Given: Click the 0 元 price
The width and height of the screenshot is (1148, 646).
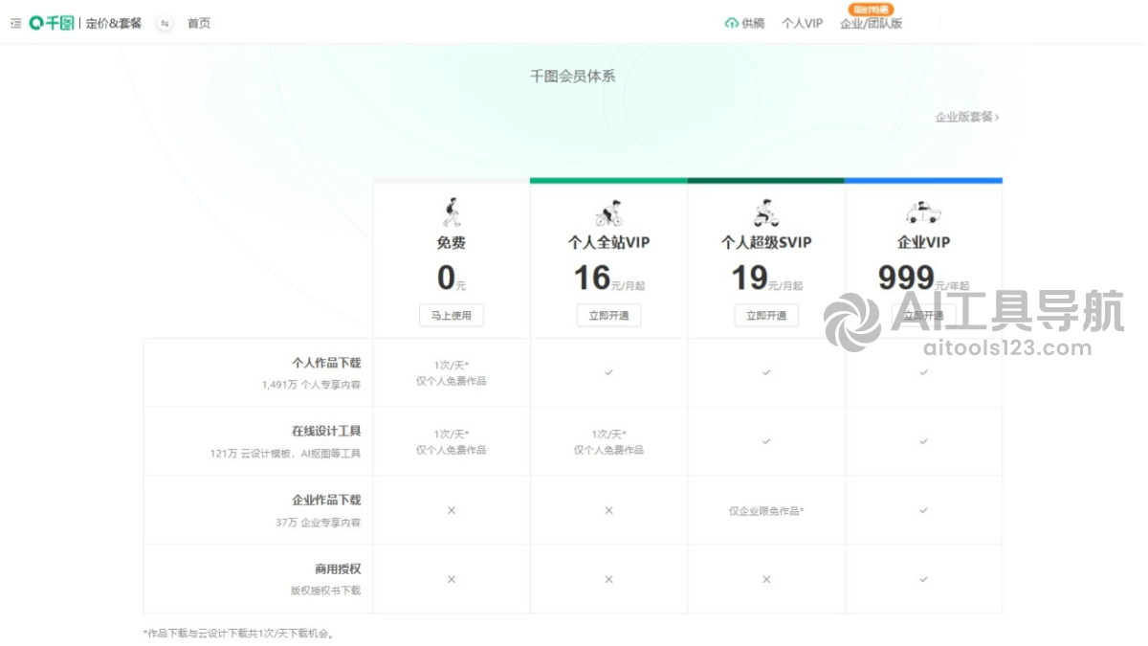Looking at the screenshot, I should [452, 278].
